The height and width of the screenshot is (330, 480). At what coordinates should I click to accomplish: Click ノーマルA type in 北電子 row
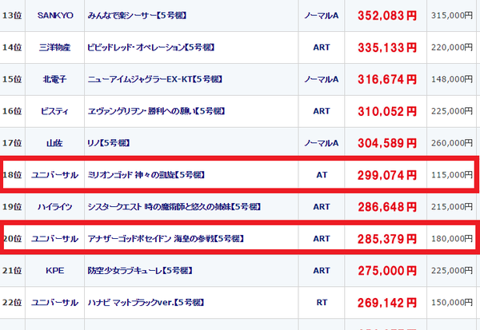[x=322, y=79]
